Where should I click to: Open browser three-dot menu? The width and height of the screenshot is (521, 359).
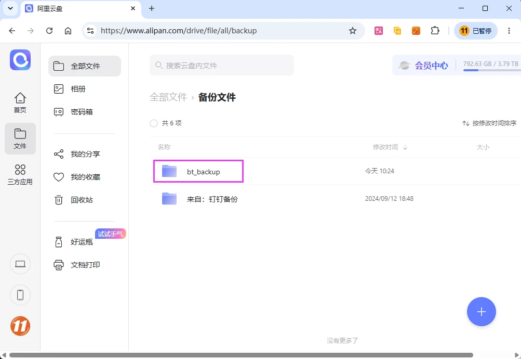(x=509, y=31)
